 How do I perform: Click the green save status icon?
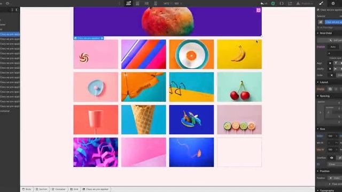point(273,4)
